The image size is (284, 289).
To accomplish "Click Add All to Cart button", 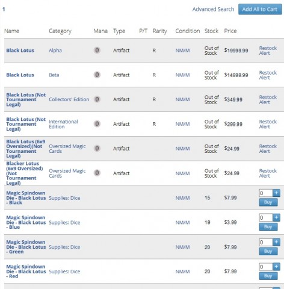I will point(260,9).
